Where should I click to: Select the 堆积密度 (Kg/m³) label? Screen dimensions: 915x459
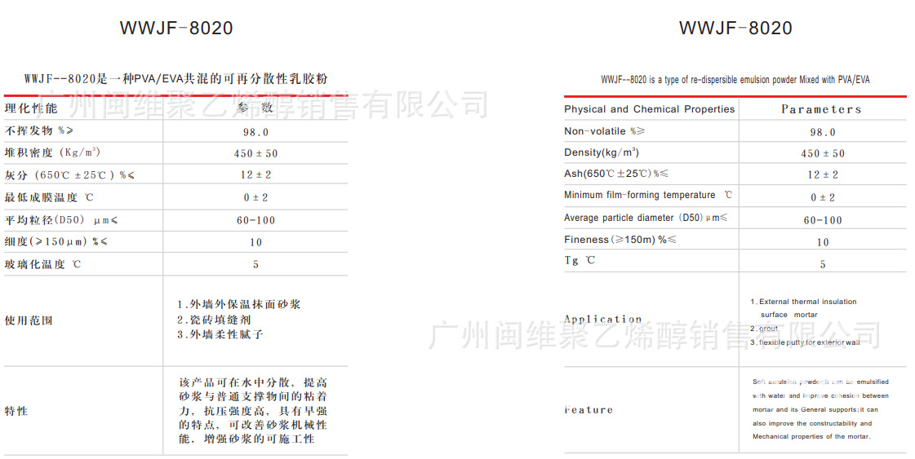[52, 152]
